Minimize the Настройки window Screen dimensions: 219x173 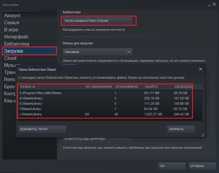[x=210, y=5]
